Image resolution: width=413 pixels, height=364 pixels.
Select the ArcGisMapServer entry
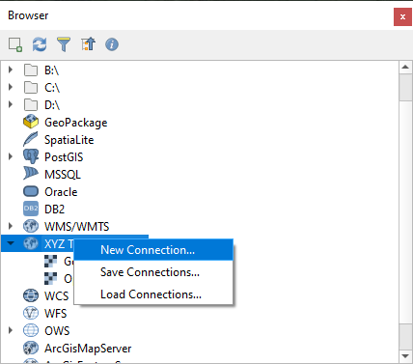88,349
